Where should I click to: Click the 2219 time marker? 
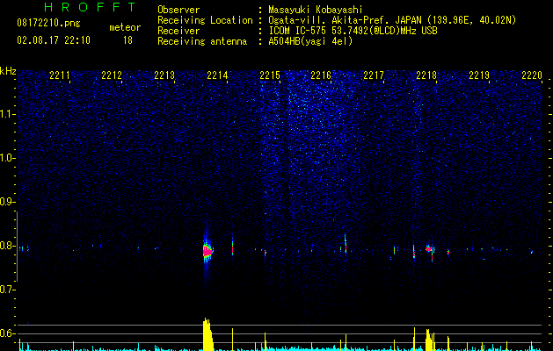pos(479,75)
